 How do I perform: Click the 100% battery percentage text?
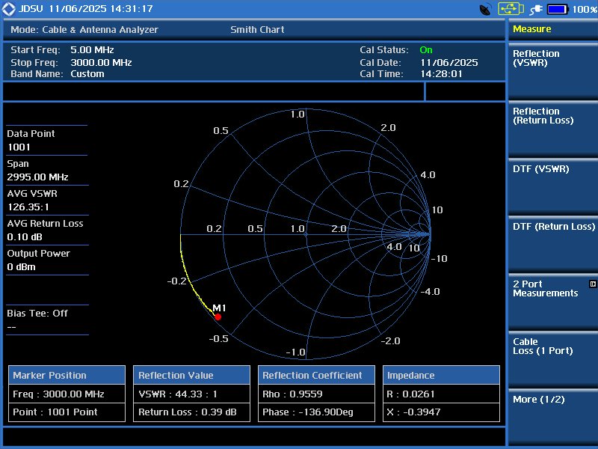(x=585, y=10)
